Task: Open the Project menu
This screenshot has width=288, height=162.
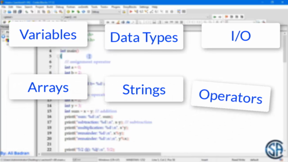Action: coord(40,7)
